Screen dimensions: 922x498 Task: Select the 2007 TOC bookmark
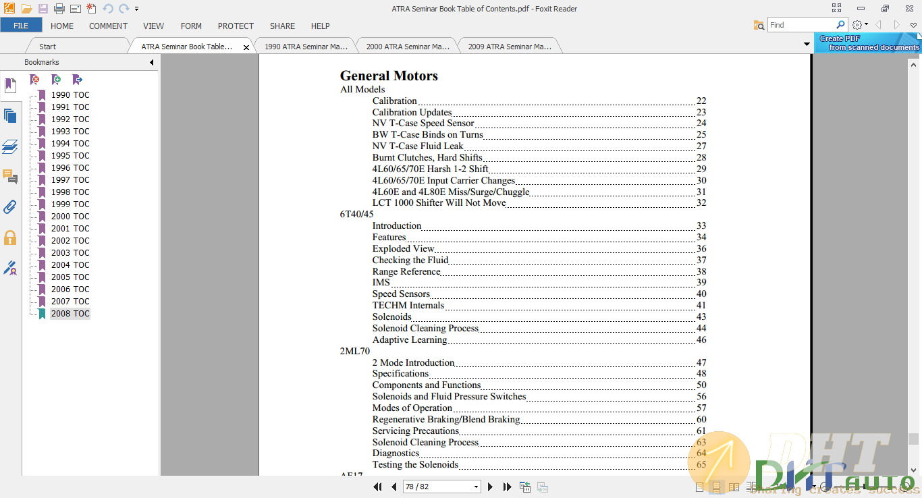tap(70, 302)
